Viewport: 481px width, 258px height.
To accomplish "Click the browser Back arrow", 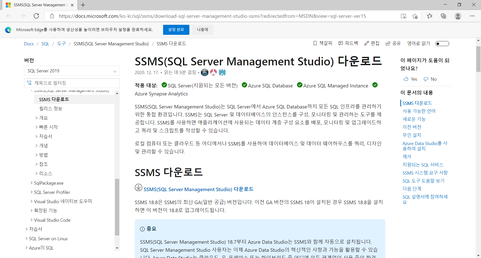I will click(x=9, y=16).
